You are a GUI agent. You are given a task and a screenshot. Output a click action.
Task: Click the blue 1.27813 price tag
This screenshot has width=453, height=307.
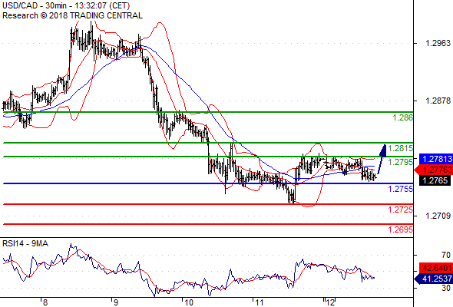point(436,159)
